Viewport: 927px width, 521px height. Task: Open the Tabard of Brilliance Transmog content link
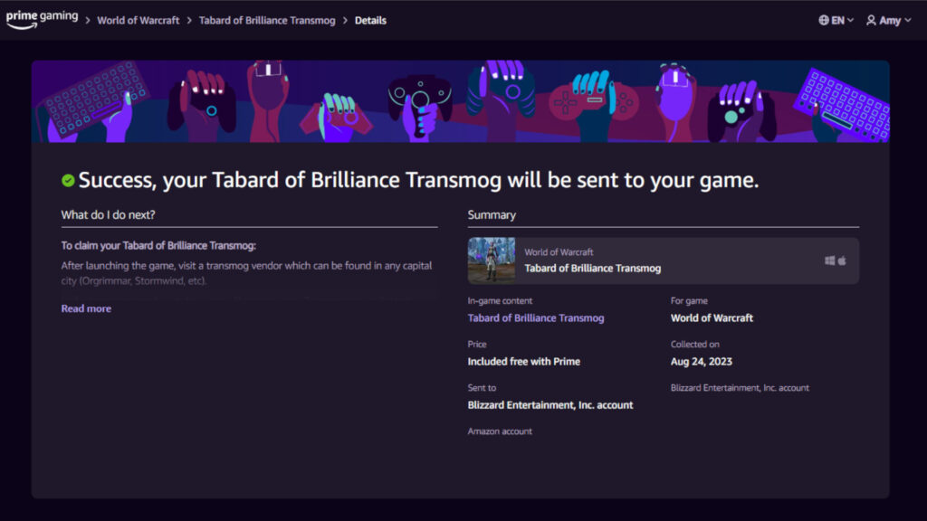[x=535, y=317]
